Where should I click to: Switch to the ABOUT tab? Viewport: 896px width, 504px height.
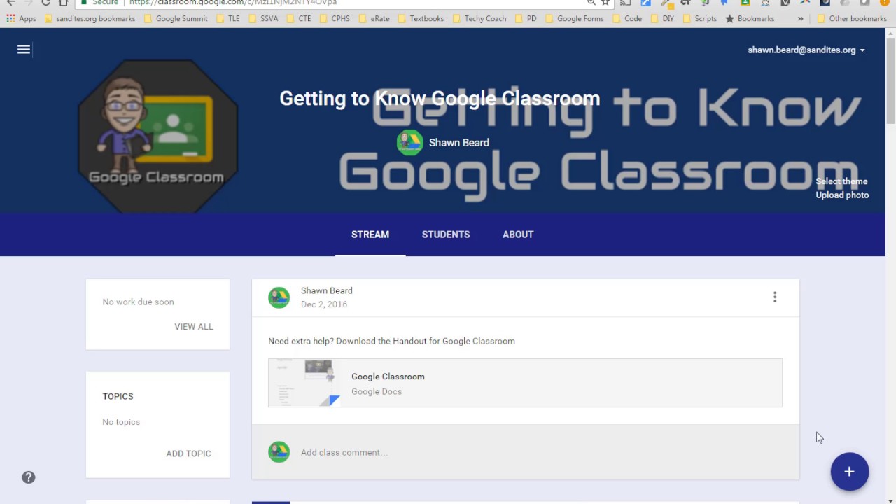click(518, 234)
